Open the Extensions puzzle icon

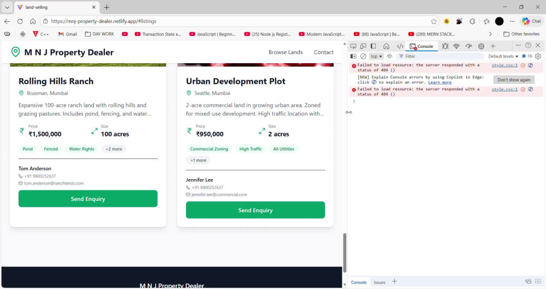tap(472, 21)
